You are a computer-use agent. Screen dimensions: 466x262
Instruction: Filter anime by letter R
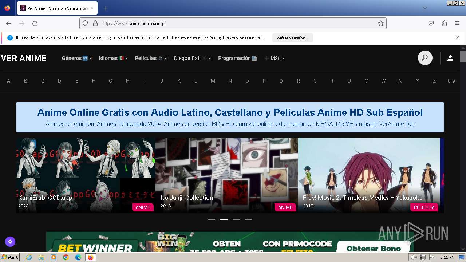tap(298, 81)
